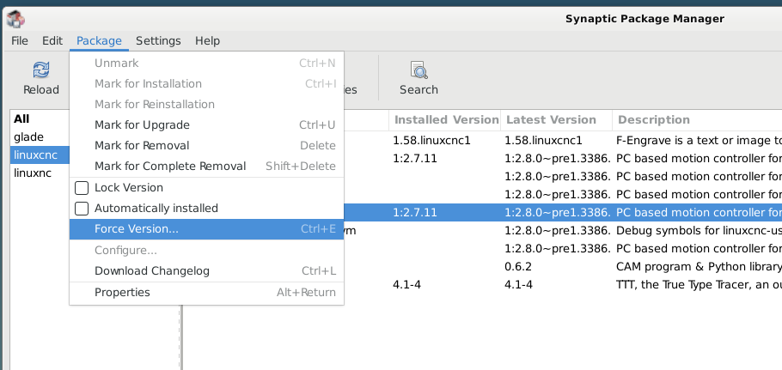Click the highlighted 1:2.7.11 installed version cell
Screen dimensions: 782x370
point(415,213)
